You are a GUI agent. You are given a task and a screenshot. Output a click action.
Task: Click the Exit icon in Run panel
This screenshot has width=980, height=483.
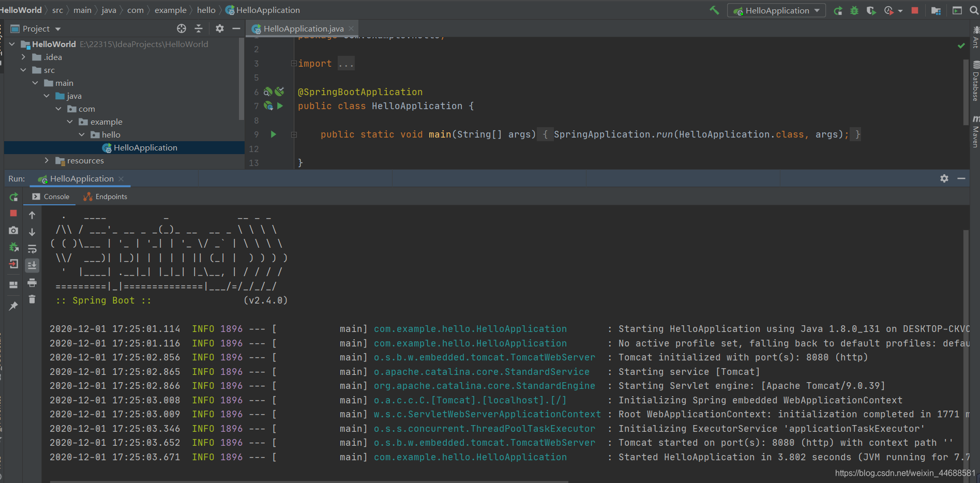[13, 264]
